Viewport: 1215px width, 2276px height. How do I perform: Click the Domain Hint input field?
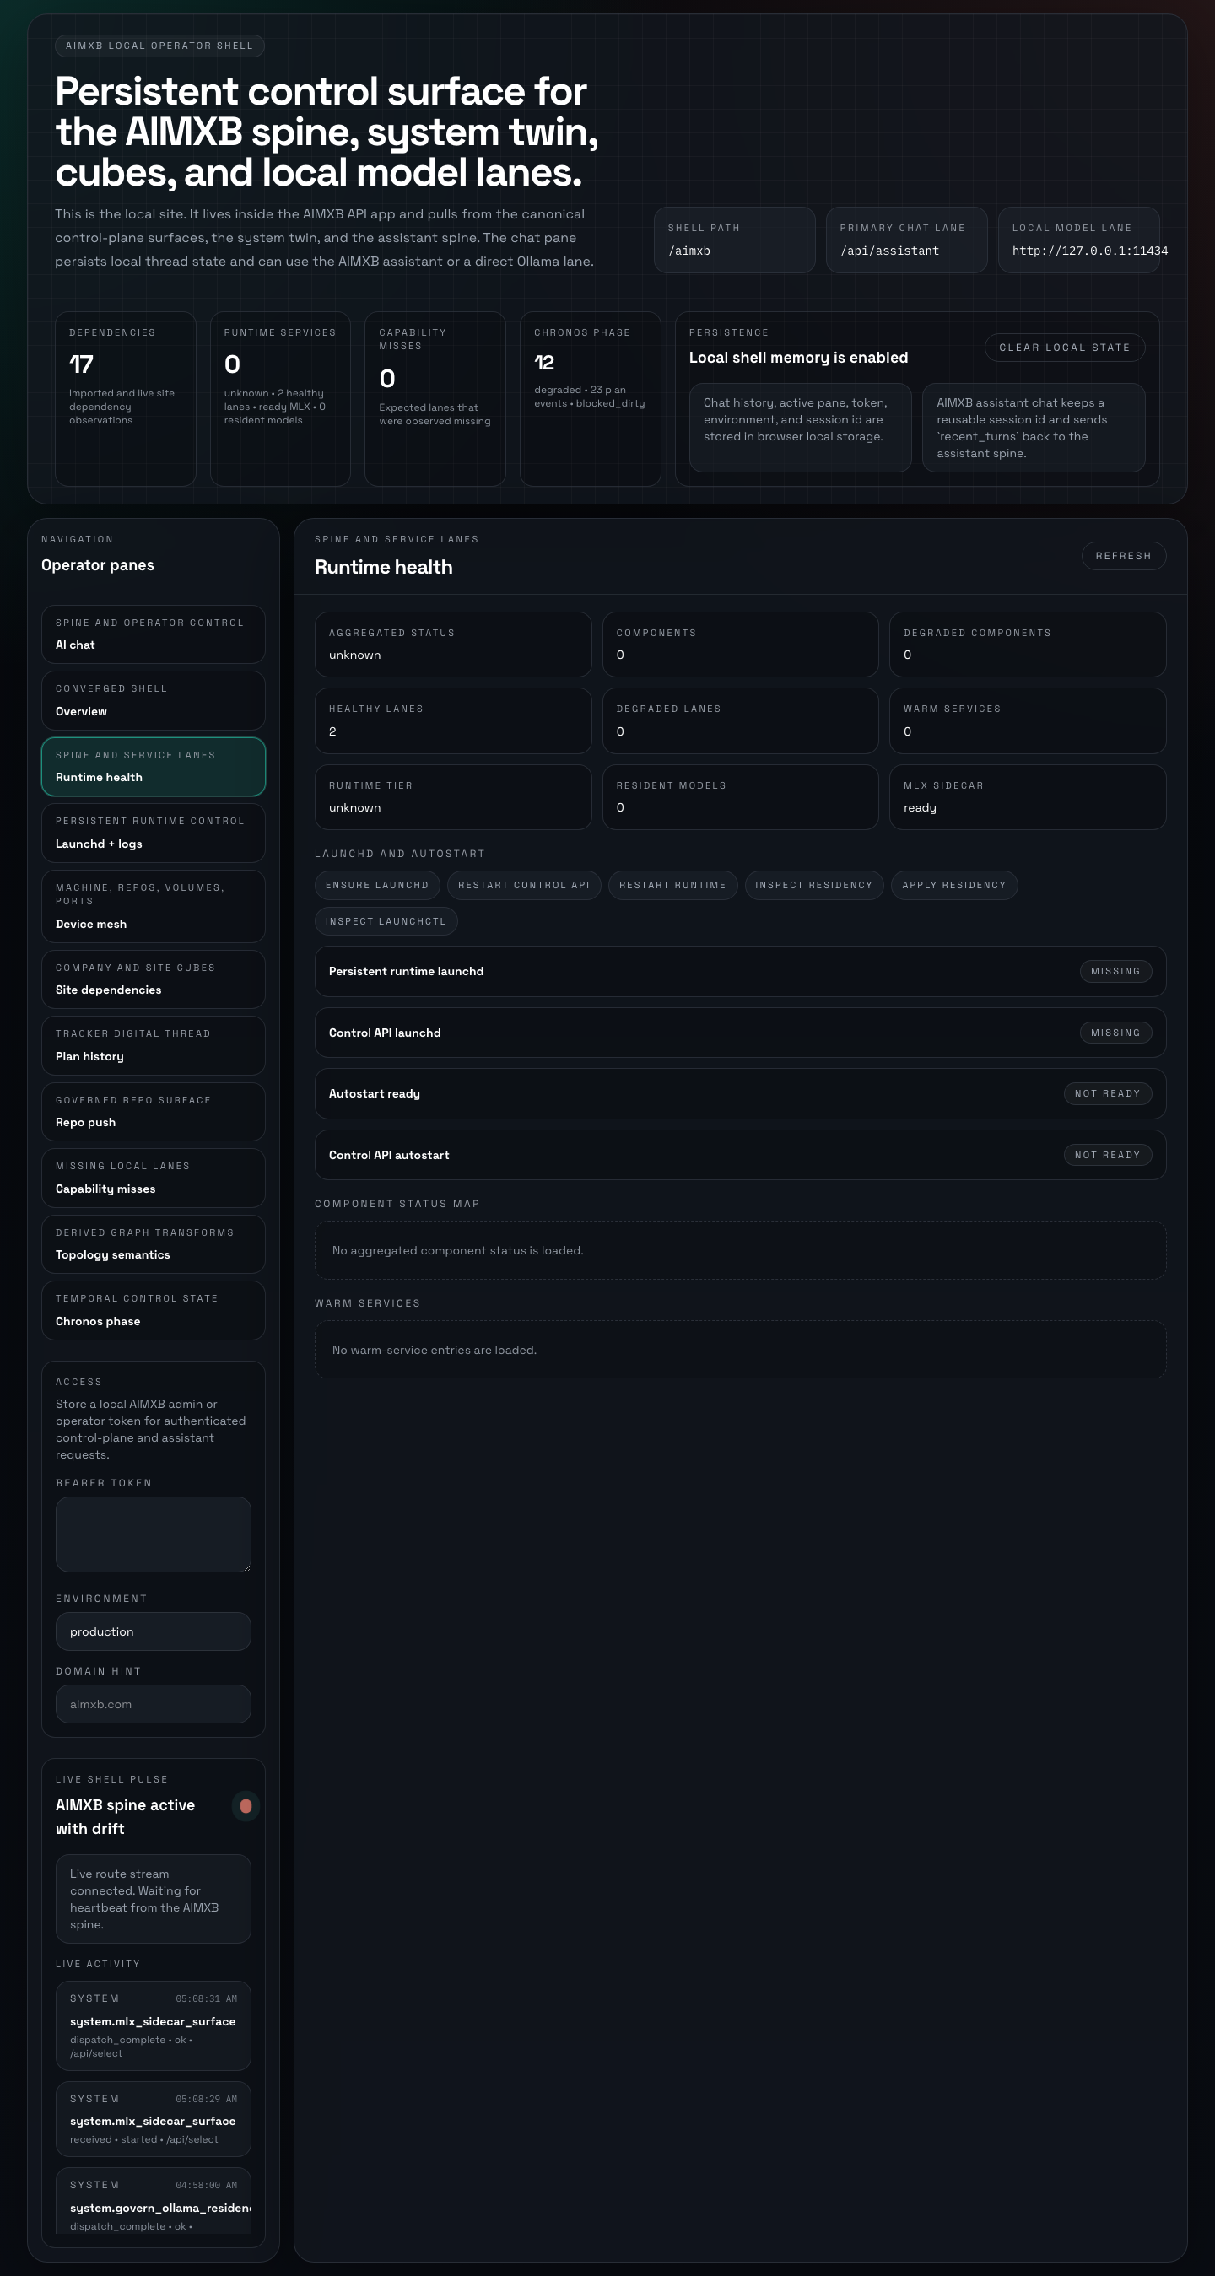(x=153, y=1704)
